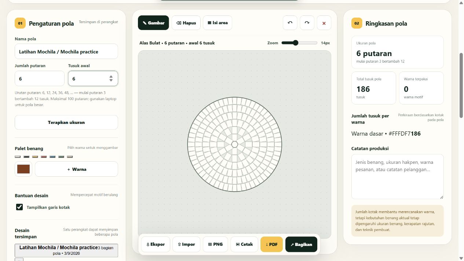Apply size with Terapkan ukuran
Image resolution: width=464 pixels, height=261 pixels.
click(66, 122)
